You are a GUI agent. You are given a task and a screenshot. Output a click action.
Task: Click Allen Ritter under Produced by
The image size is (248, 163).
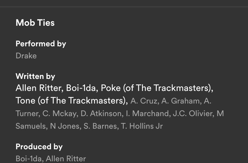tap(66, 158)
